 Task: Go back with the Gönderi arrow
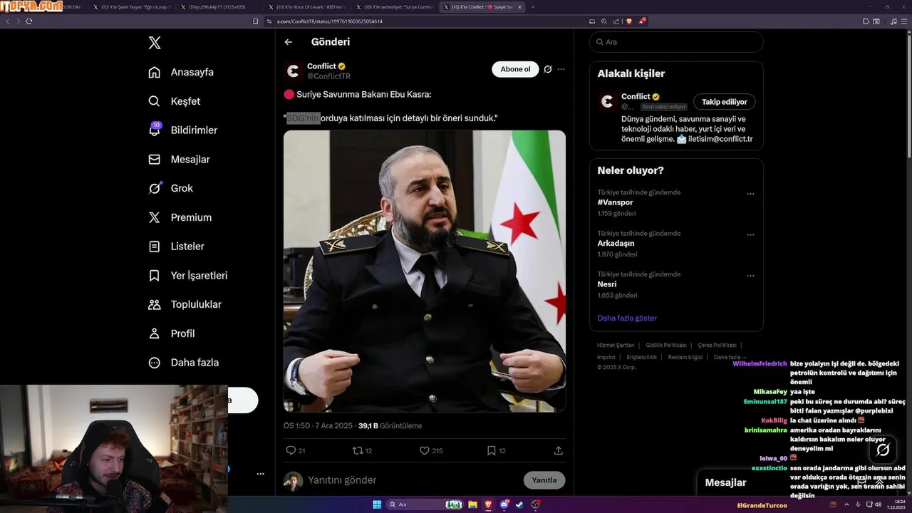click(x=289, y=42)
